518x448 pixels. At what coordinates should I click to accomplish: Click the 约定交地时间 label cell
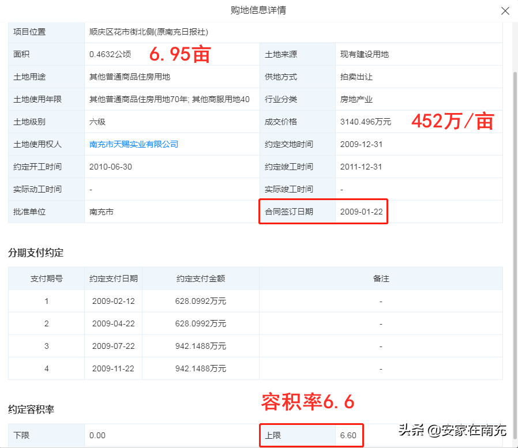coord(297,144)
